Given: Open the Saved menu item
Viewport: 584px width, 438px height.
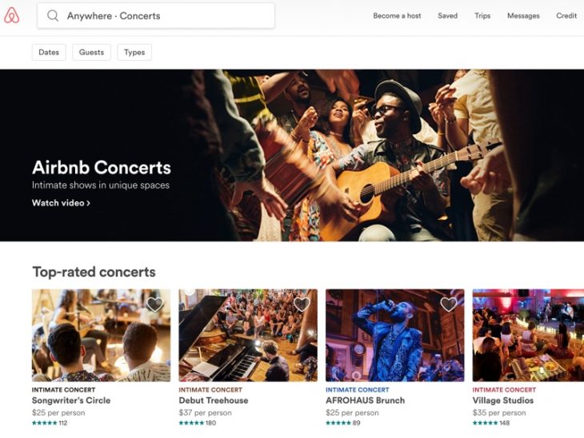Looking at the screenshot, I should pos(448,16).
